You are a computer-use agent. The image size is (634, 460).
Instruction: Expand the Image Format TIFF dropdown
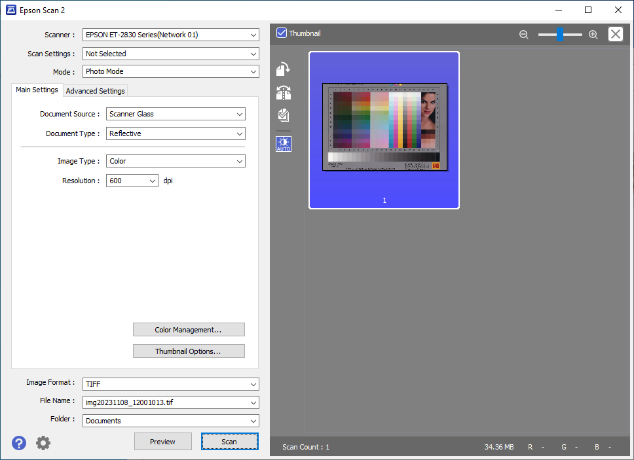(171, 384)
